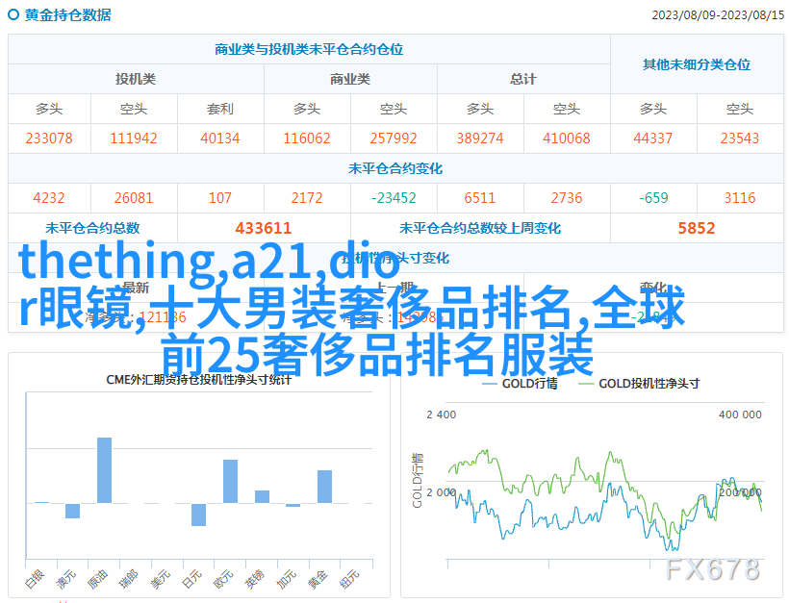Click the total value 433611
The width and height of the screenshot is (789, 603).
click(264, 228)
